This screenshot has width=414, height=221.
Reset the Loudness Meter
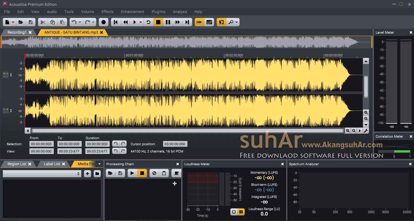(234, 212)
